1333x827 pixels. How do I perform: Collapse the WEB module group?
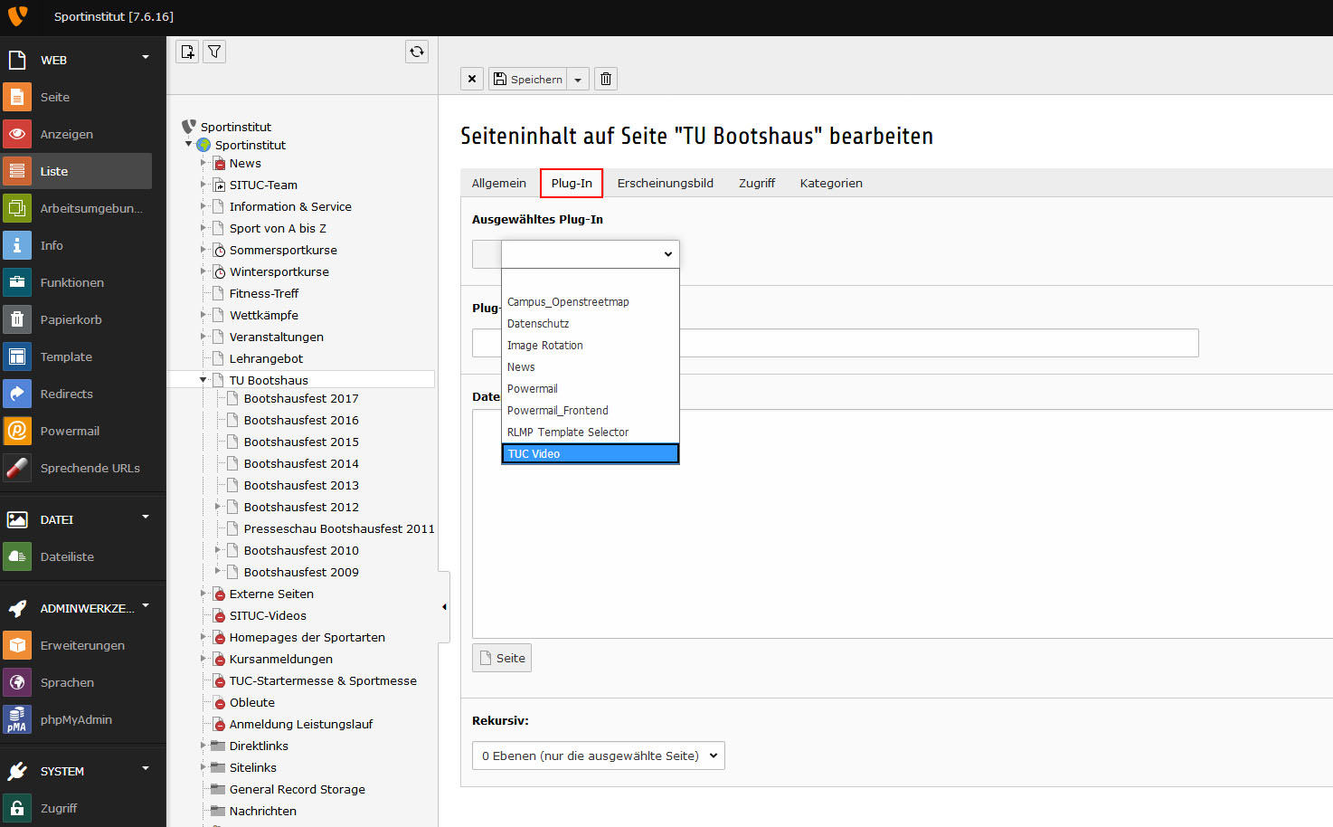[x=145, y=59]
